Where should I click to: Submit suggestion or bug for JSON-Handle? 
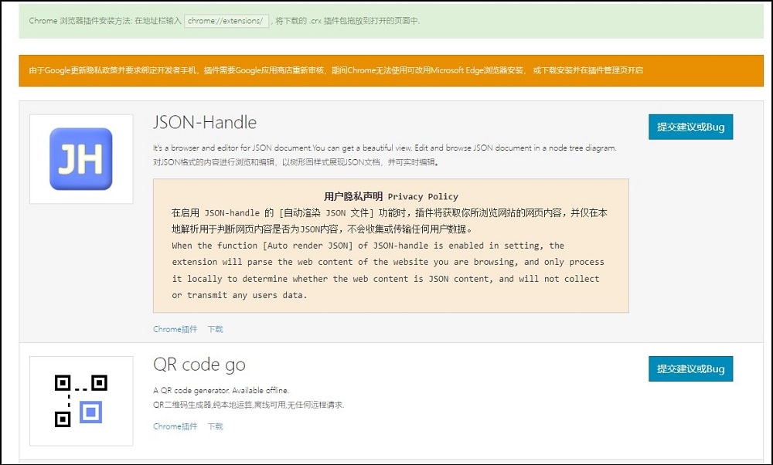690,127
